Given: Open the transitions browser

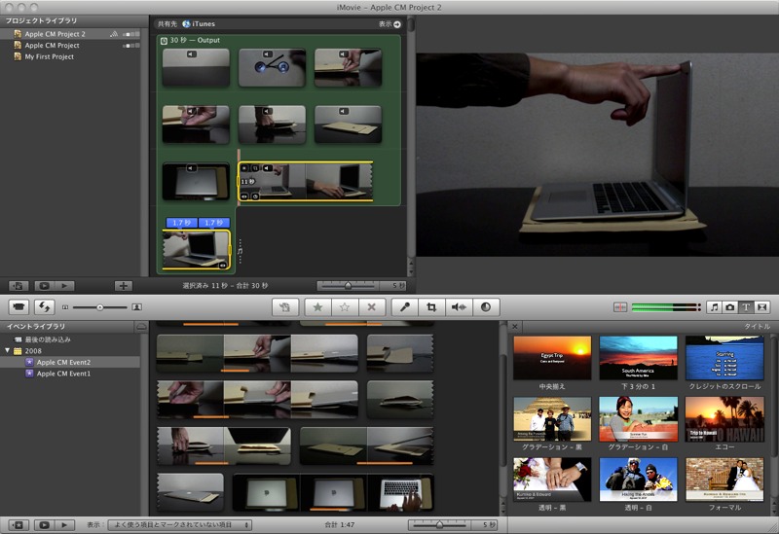Looking at the screenshot, I should point(761,307).
